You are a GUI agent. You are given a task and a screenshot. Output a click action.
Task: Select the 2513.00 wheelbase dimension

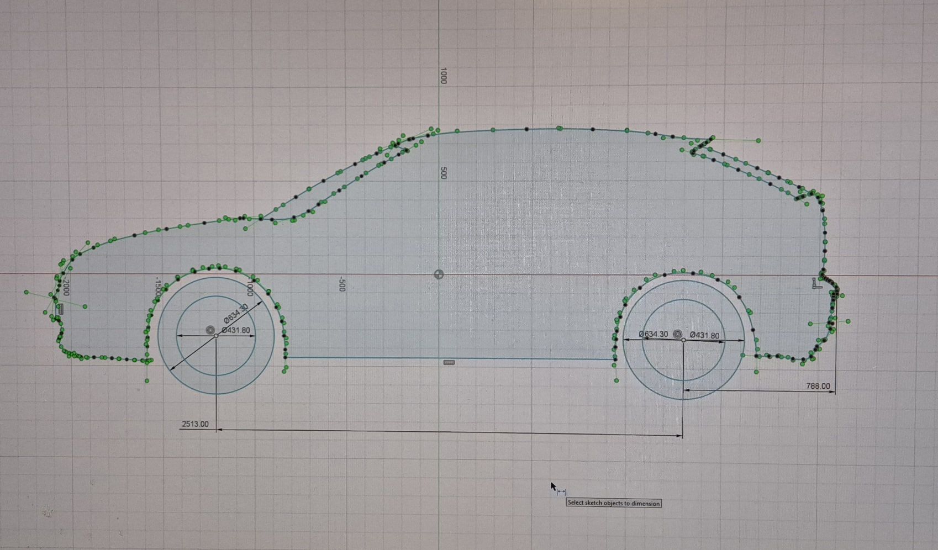[195, 424]
